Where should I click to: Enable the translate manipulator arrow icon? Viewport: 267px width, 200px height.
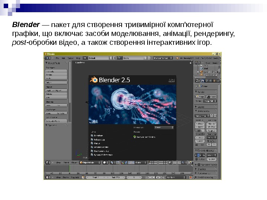[x=126, y=163]
